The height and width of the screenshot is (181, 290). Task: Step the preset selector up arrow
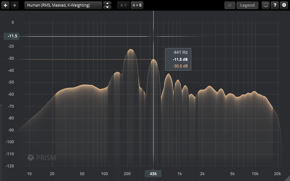(x=107, y=4)
